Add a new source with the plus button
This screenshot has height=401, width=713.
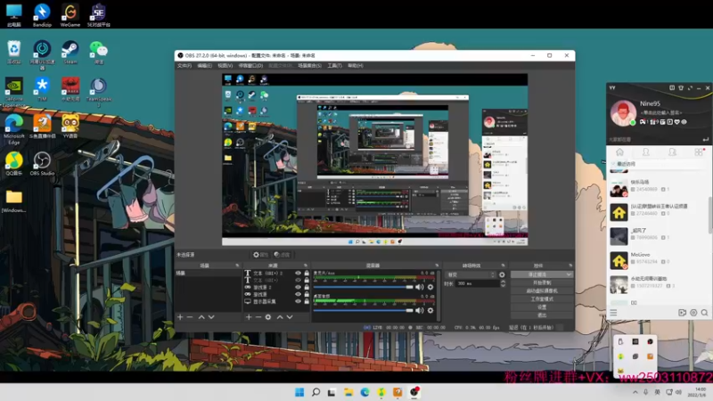coord(249,317)
